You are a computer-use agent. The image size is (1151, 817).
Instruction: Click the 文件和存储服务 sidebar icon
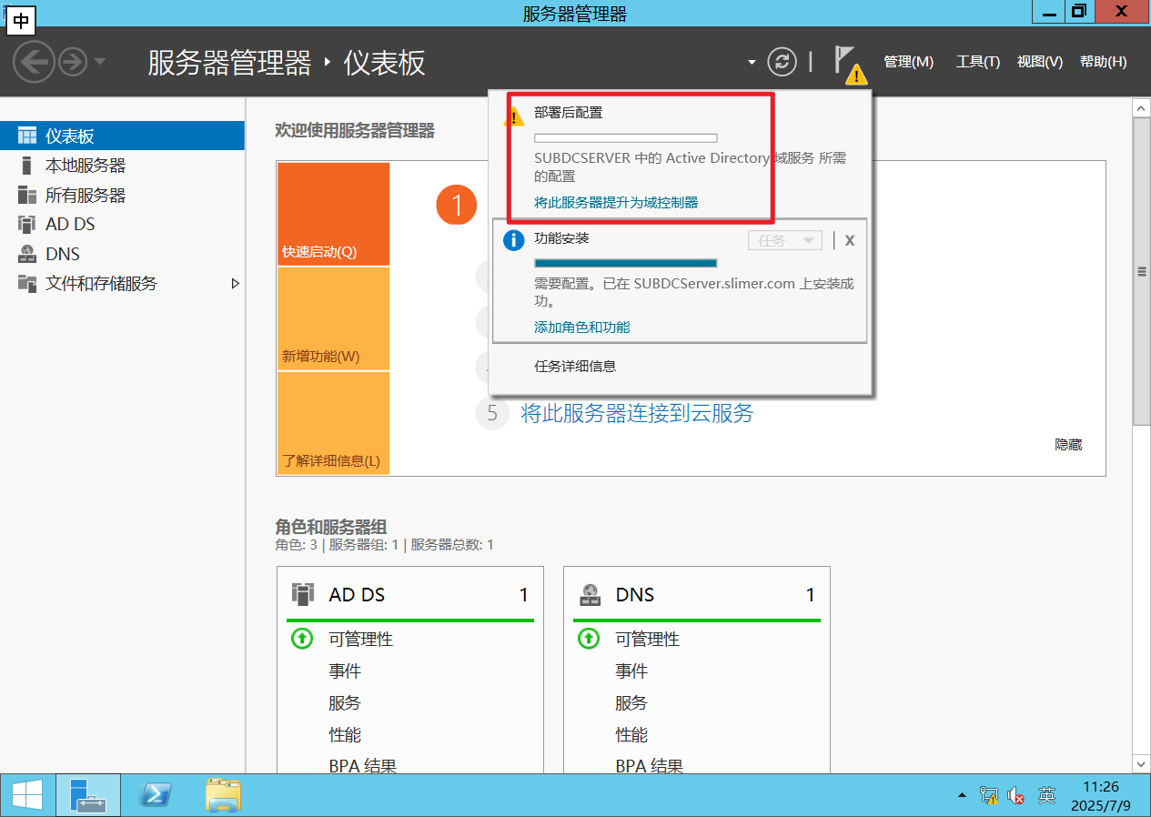tap(27, 283)
